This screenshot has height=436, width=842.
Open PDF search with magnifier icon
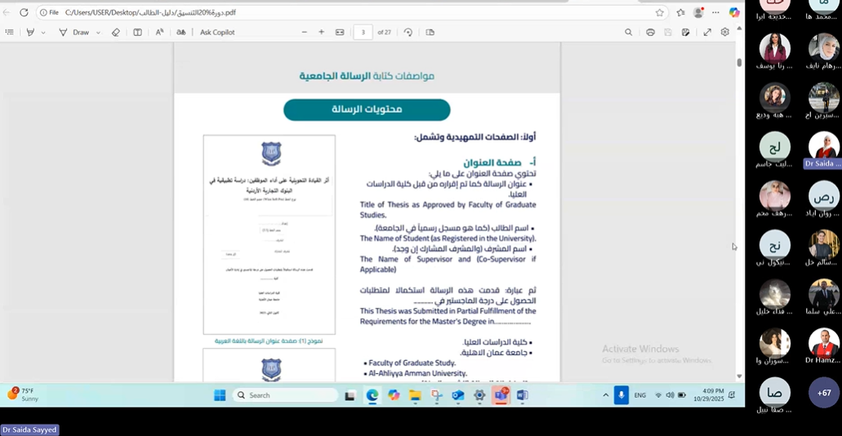coord(628,33)
